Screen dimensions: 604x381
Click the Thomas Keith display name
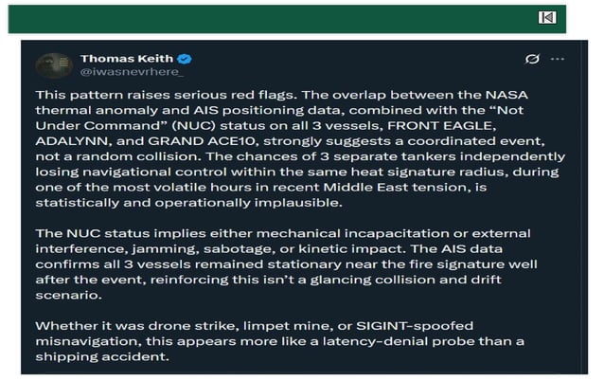pos(127,59)
